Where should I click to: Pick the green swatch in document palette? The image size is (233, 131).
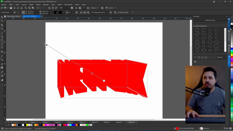tap(87, 125)
